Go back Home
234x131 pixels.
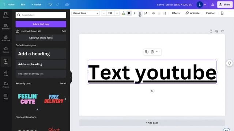pos(9,5)
